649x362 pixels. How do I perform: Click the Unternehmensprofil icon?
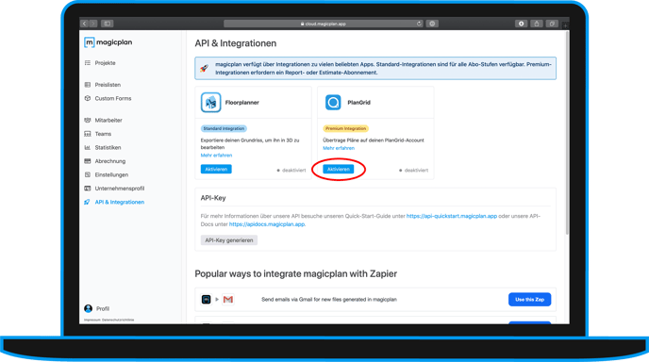88,189
